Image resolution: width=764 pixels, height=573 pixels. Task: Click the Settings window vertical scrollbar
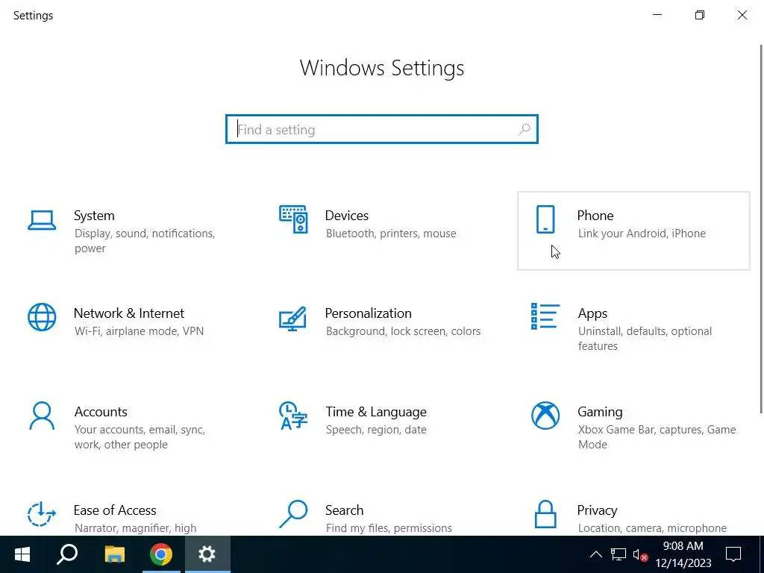click(760, 229)
